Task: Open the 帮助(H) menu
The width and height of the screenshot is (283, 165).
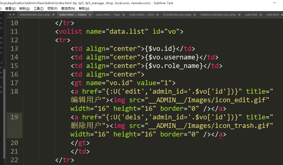Action: 84,9
